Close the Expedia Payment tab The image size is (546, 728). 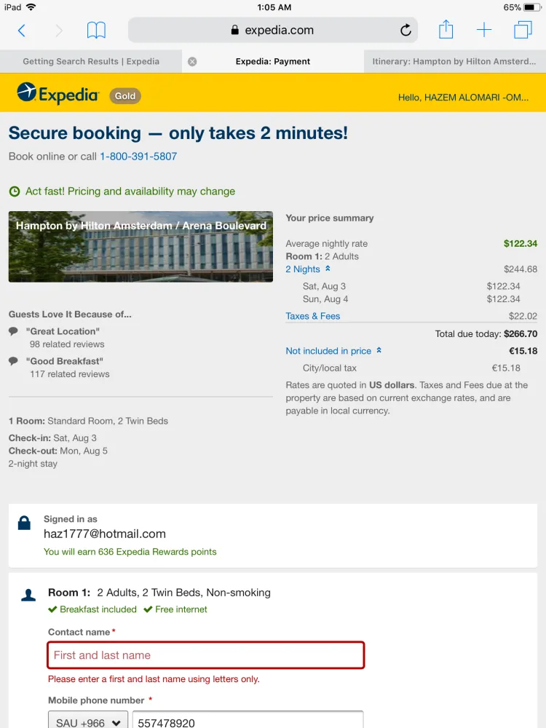click(192, 62)
